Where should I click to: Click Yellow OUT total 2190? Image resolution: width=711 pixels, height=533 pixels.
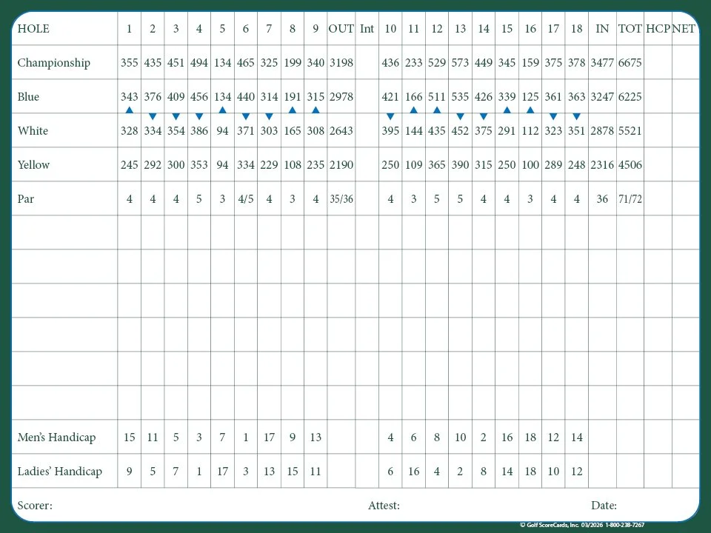(x=341, y=164)
